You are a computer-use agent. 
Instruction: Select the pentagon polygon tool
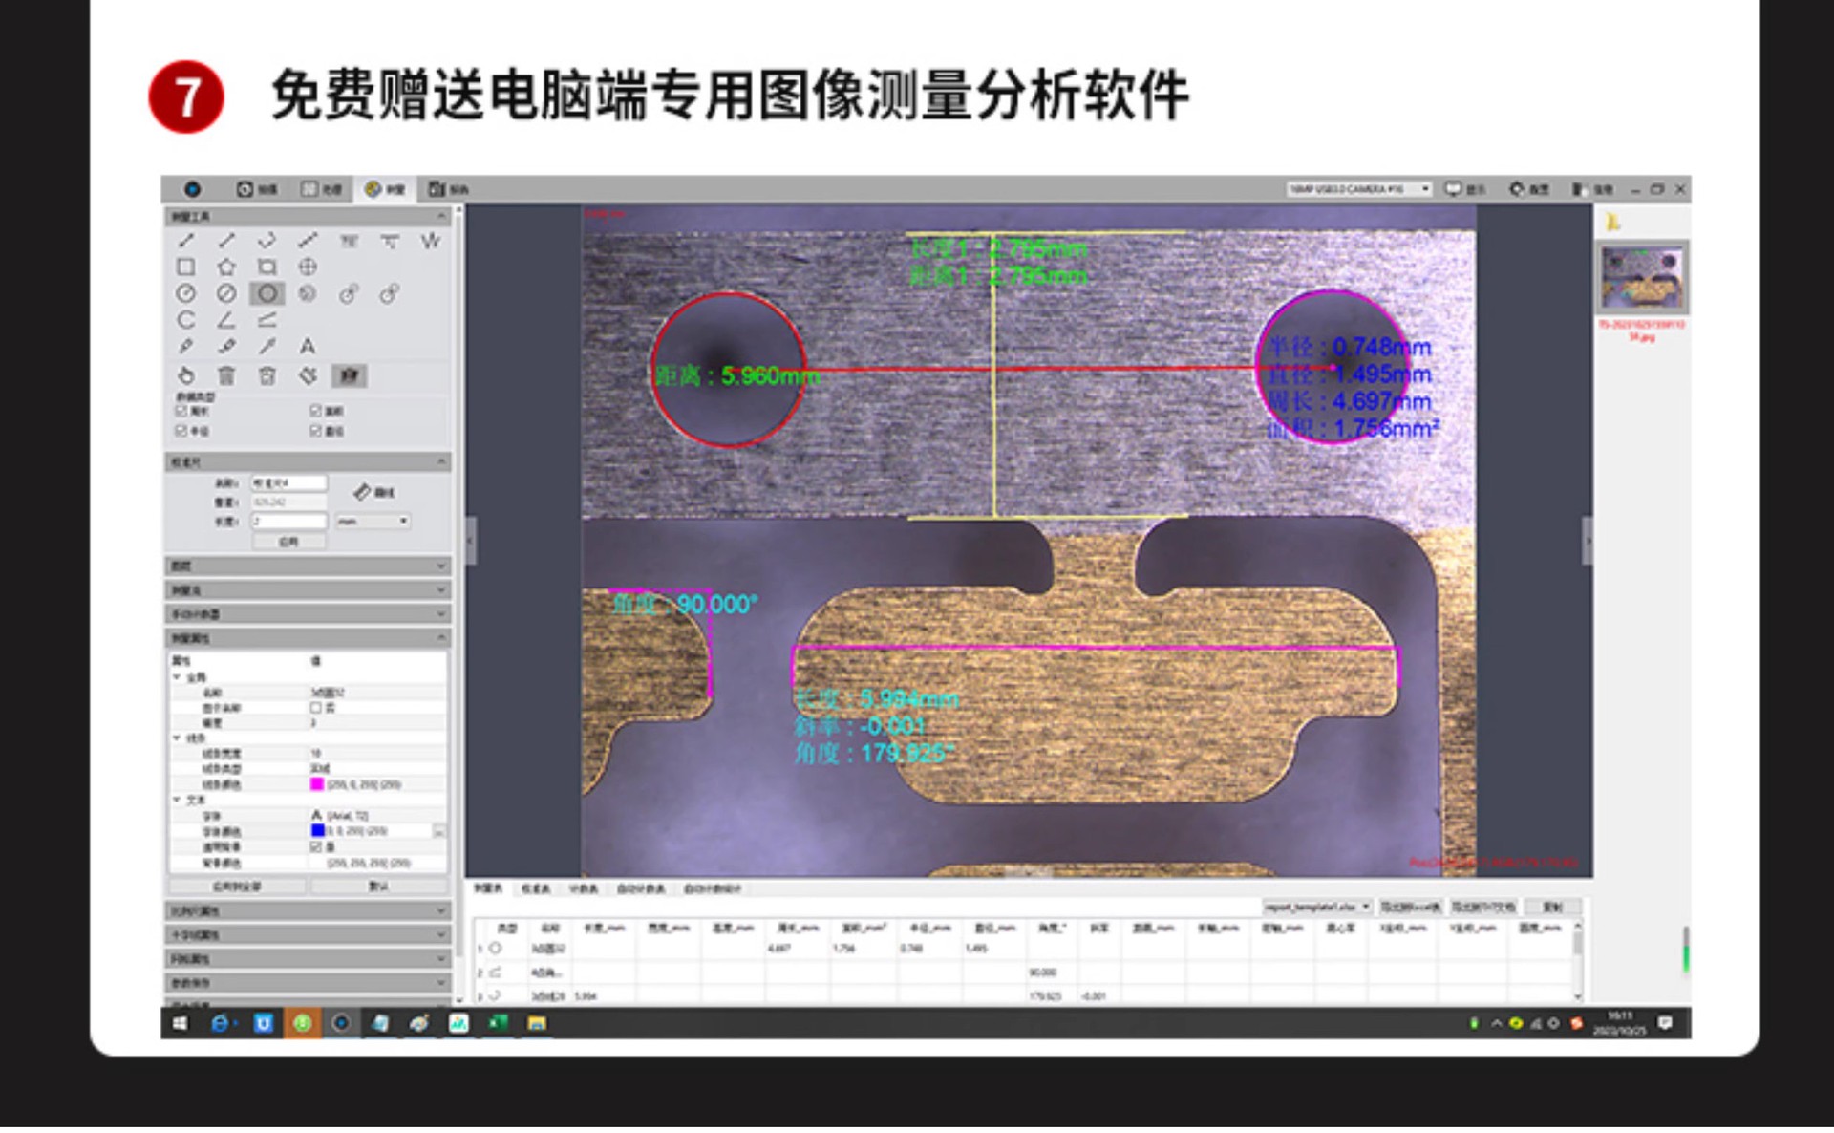[x=226, y=267]
